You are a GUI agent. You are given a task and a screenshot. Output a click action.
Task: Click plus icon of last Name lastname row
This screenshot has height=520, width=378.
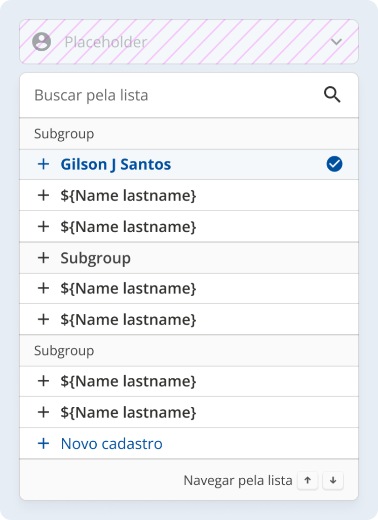[44, 412]
